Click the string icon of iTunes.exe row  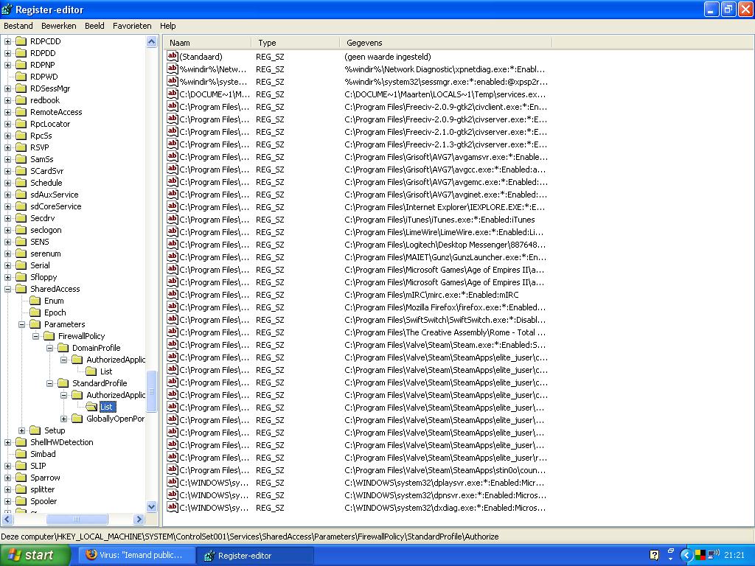(x=173, y=219)
